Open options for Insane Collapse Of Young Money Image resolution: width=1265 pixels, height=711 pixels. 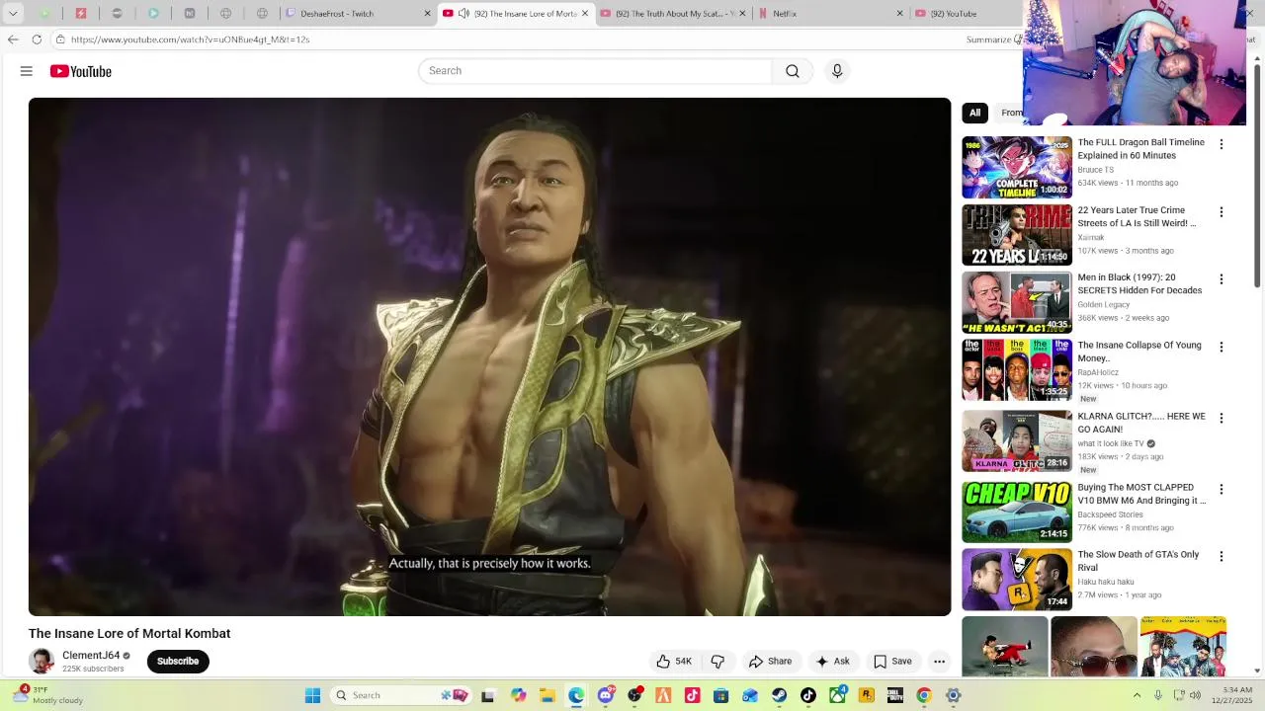1222,347
